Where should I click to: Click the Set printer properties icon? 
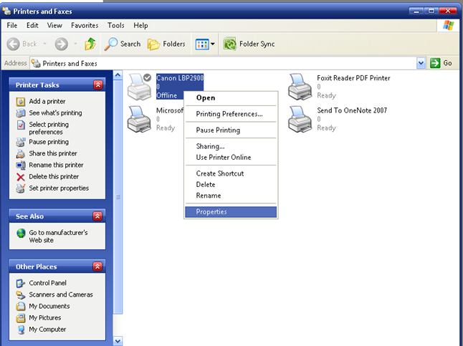(21, 188)
